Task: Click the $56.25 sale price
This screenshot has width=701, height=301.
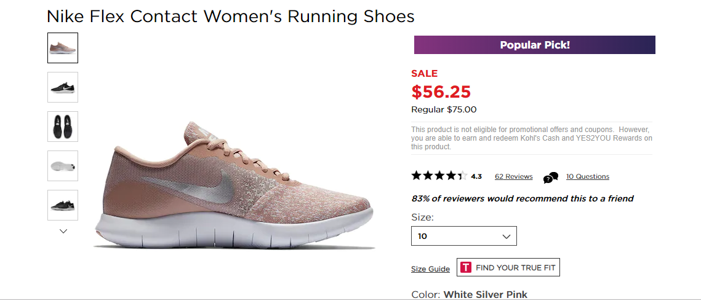Action: coord(441,92)
